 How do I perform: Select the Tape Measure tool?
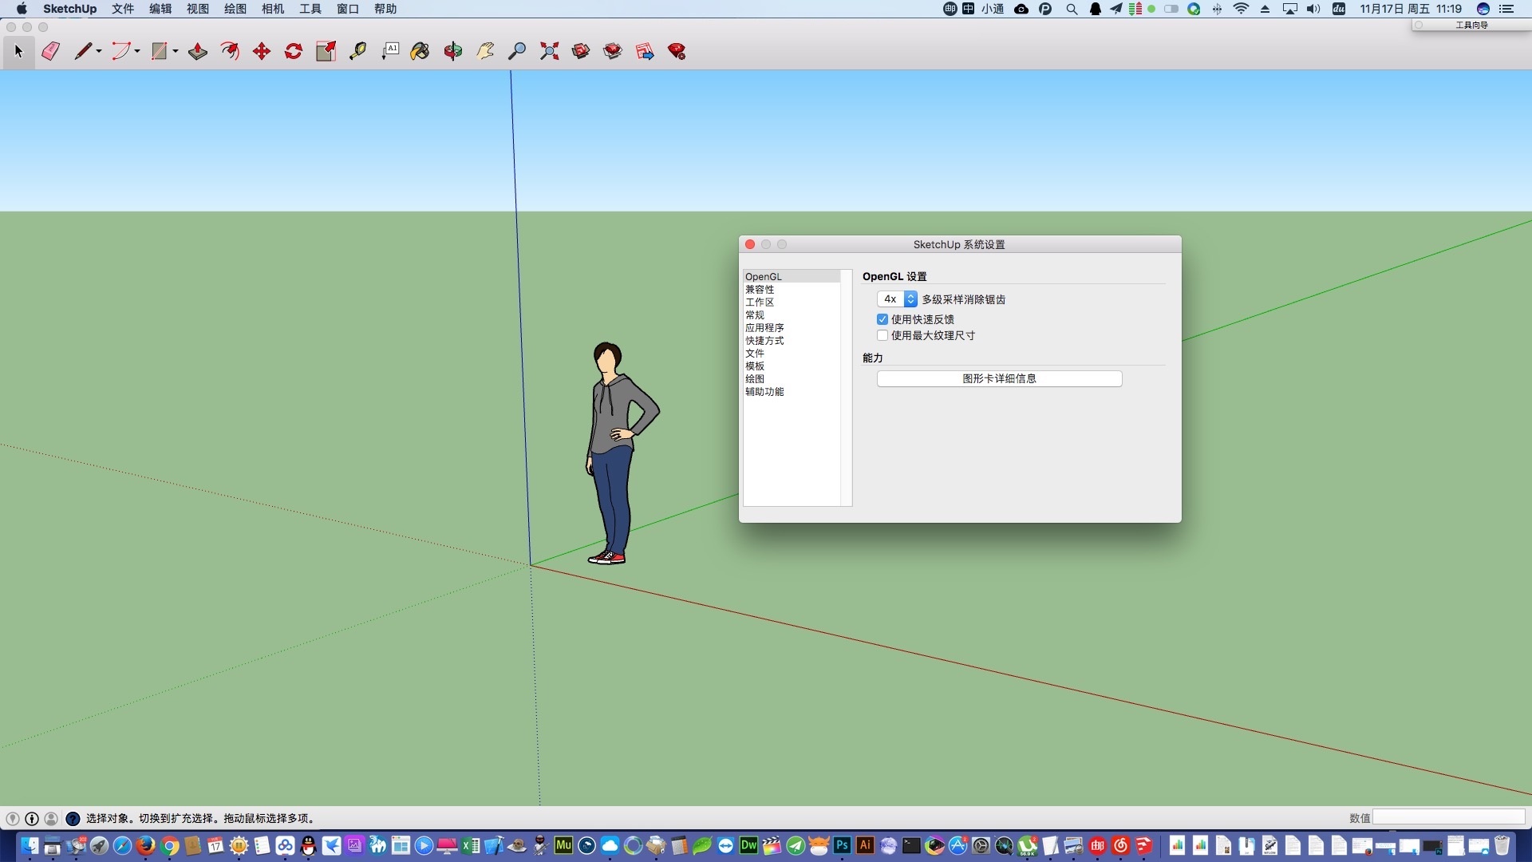point(357,51)
